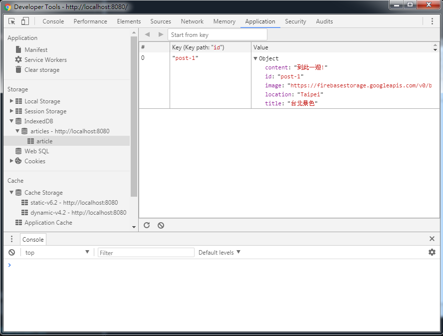Expand the Cookies node
Image resolution: width=443 pixels, height=336 pixels.
(x=11, y=161)
